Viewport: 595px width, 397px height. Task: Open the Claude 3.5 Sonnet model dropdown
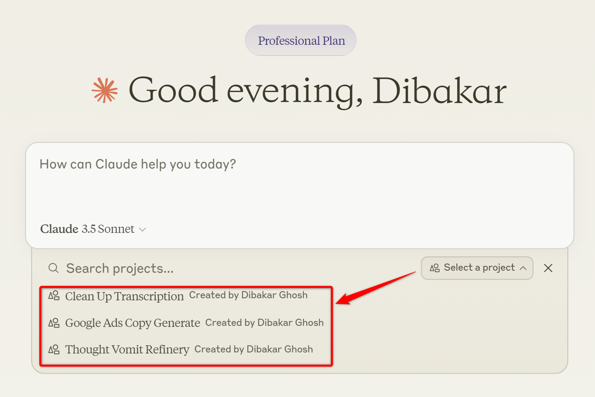point(93,229)
